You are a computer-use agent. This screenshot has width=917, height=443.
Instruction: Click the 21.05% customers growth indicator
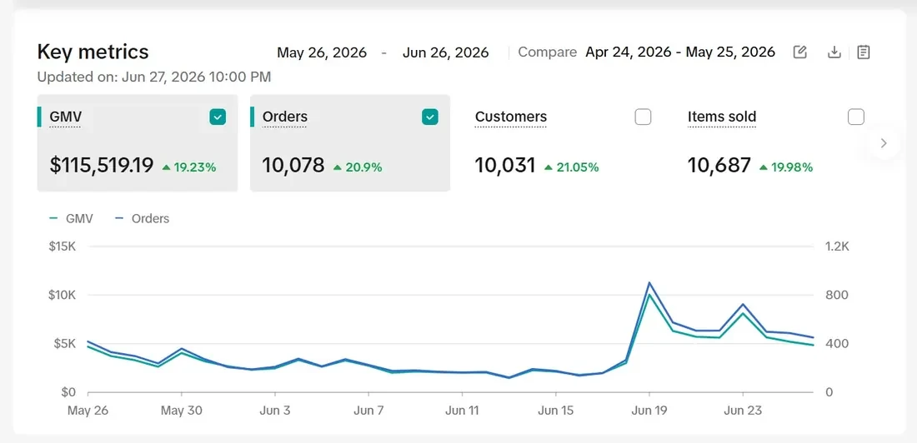tap(571, 167)
